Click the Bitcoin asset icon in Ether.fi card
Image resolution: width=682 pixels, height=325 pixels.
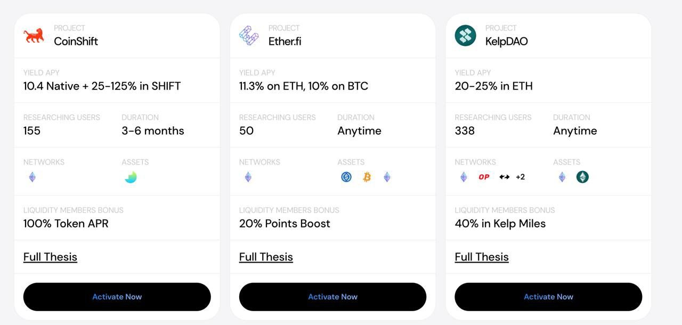(367, 177)
